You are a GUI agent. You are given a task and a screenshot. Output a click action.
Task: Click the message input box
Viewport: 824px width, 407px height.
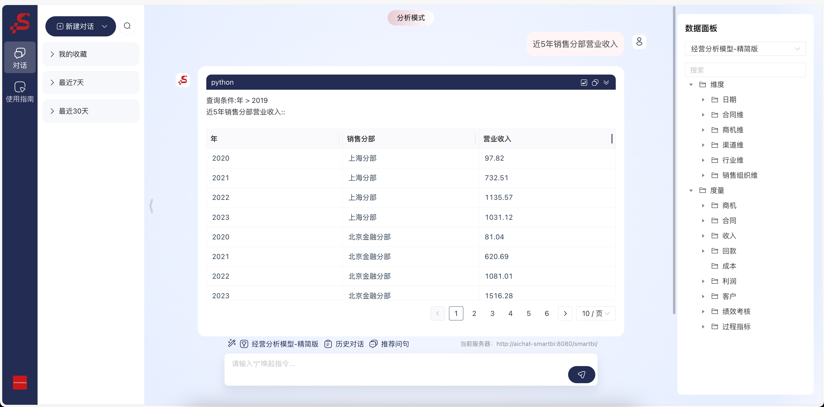(411, 369)
